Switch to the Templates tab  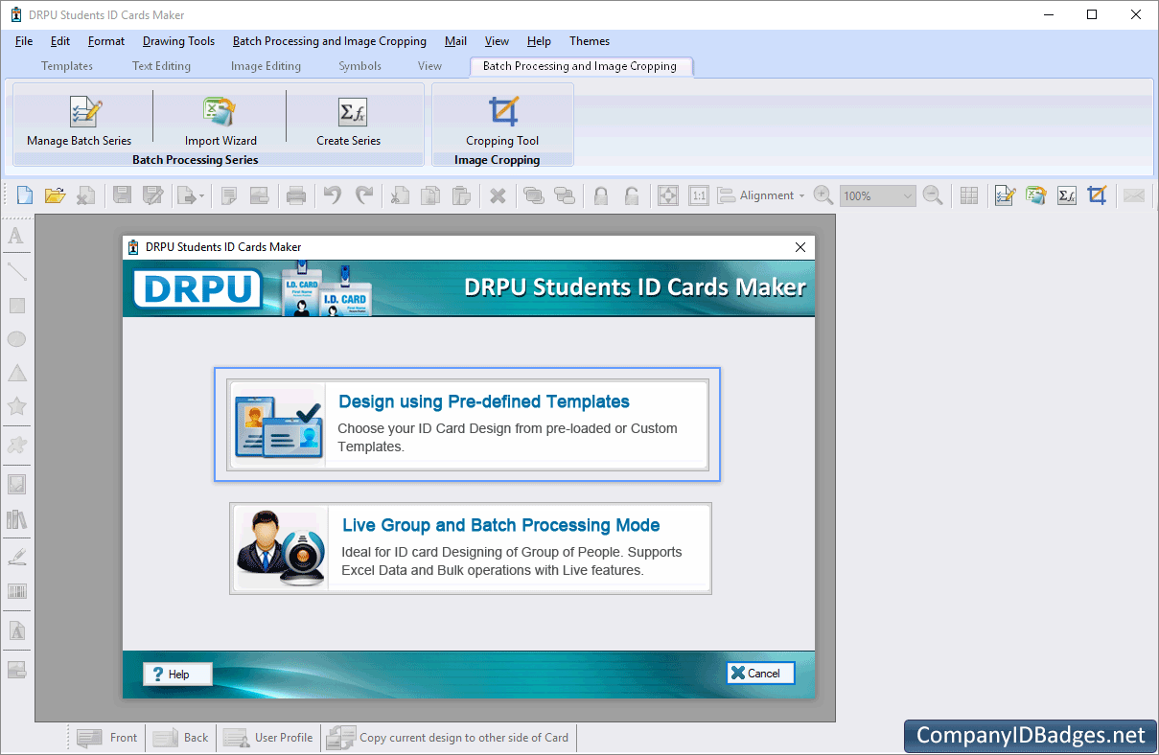point(66,65)
